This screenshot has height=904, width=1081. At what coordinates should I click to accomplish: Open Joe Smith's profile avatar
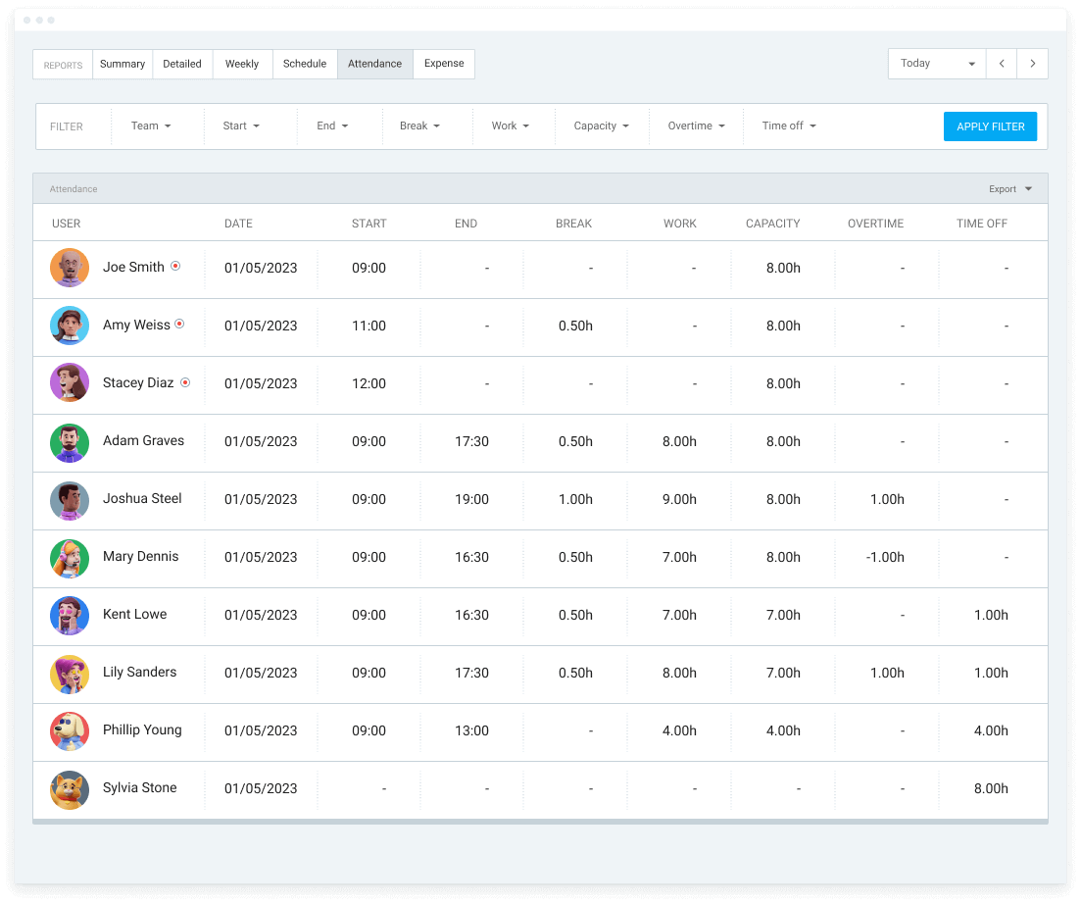coord(70,267)
